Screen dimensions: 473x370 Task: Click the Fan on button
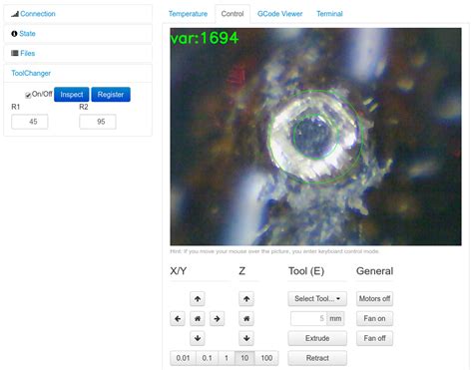pos(374,319)
